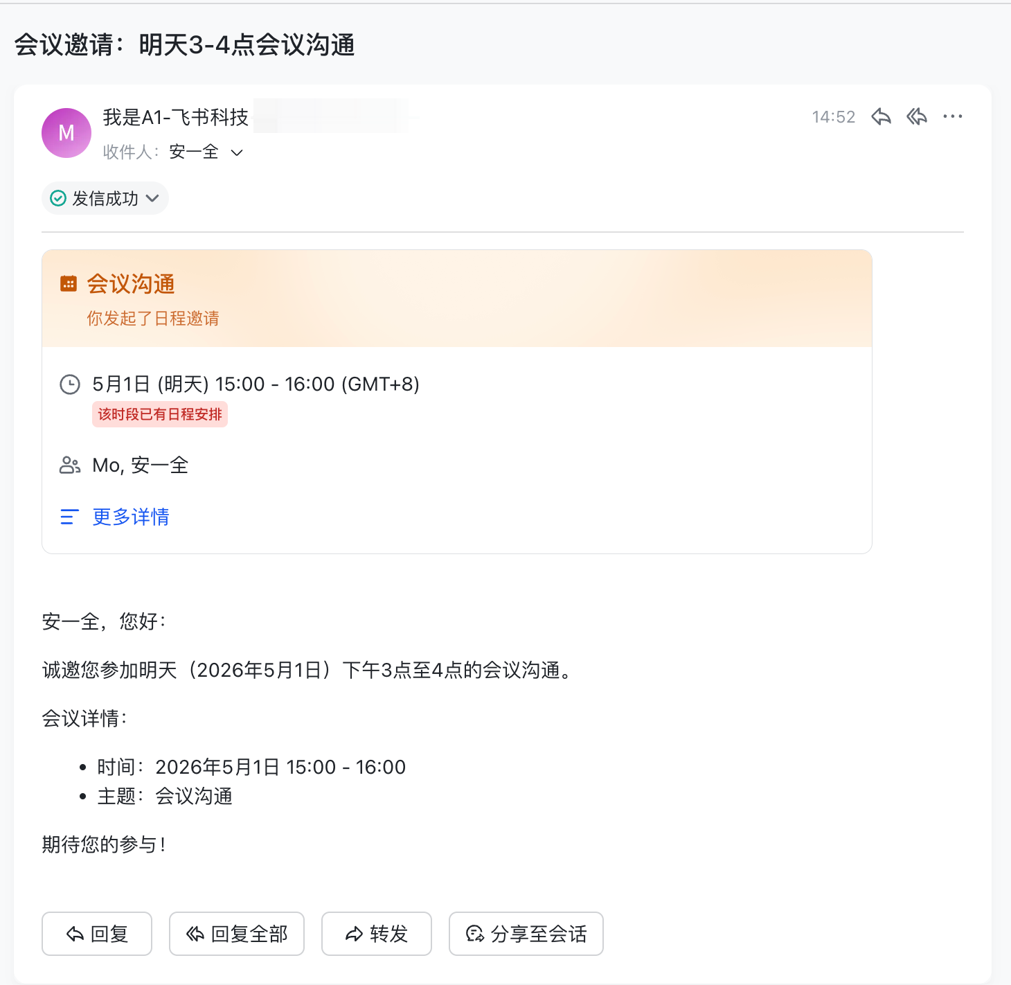Click the 你发起了日程邀请 subtitle
1011x985 pixels.
click(x=153, y=319)
